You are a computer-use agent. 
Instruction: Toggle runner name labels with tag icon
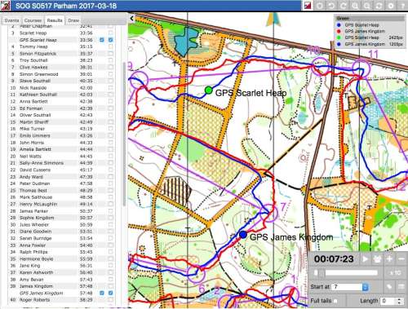[389, 287]
